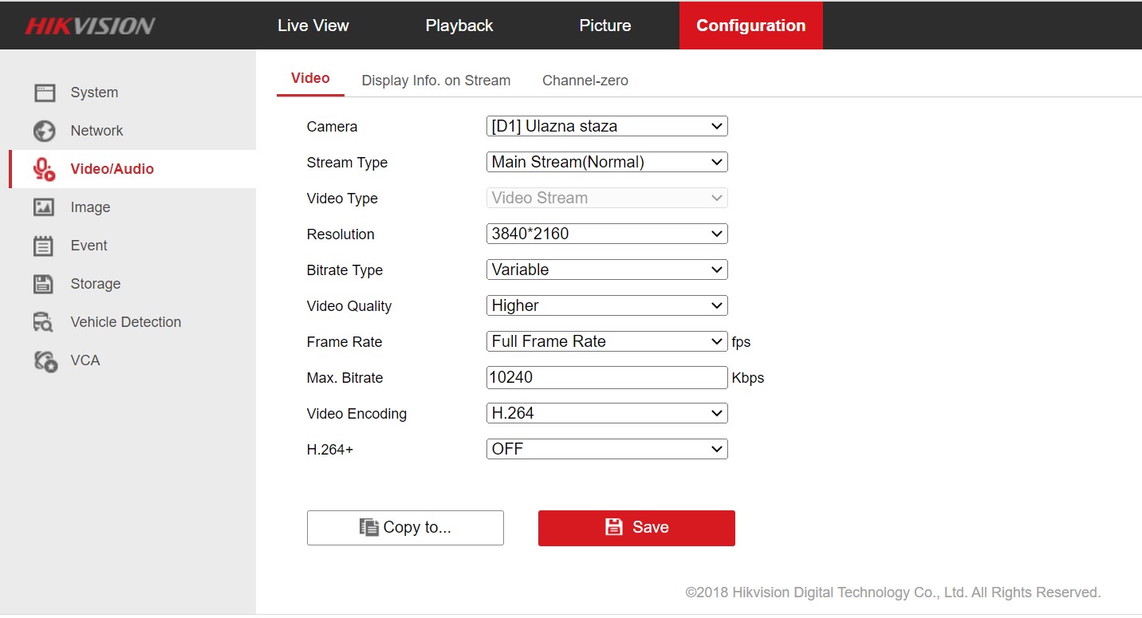Click the Network globe icon

pos(45,131)
